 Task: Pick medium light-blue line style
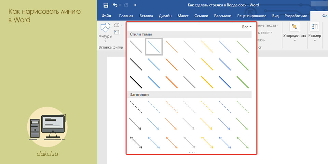pyautogui.click(x=154, y=65)
